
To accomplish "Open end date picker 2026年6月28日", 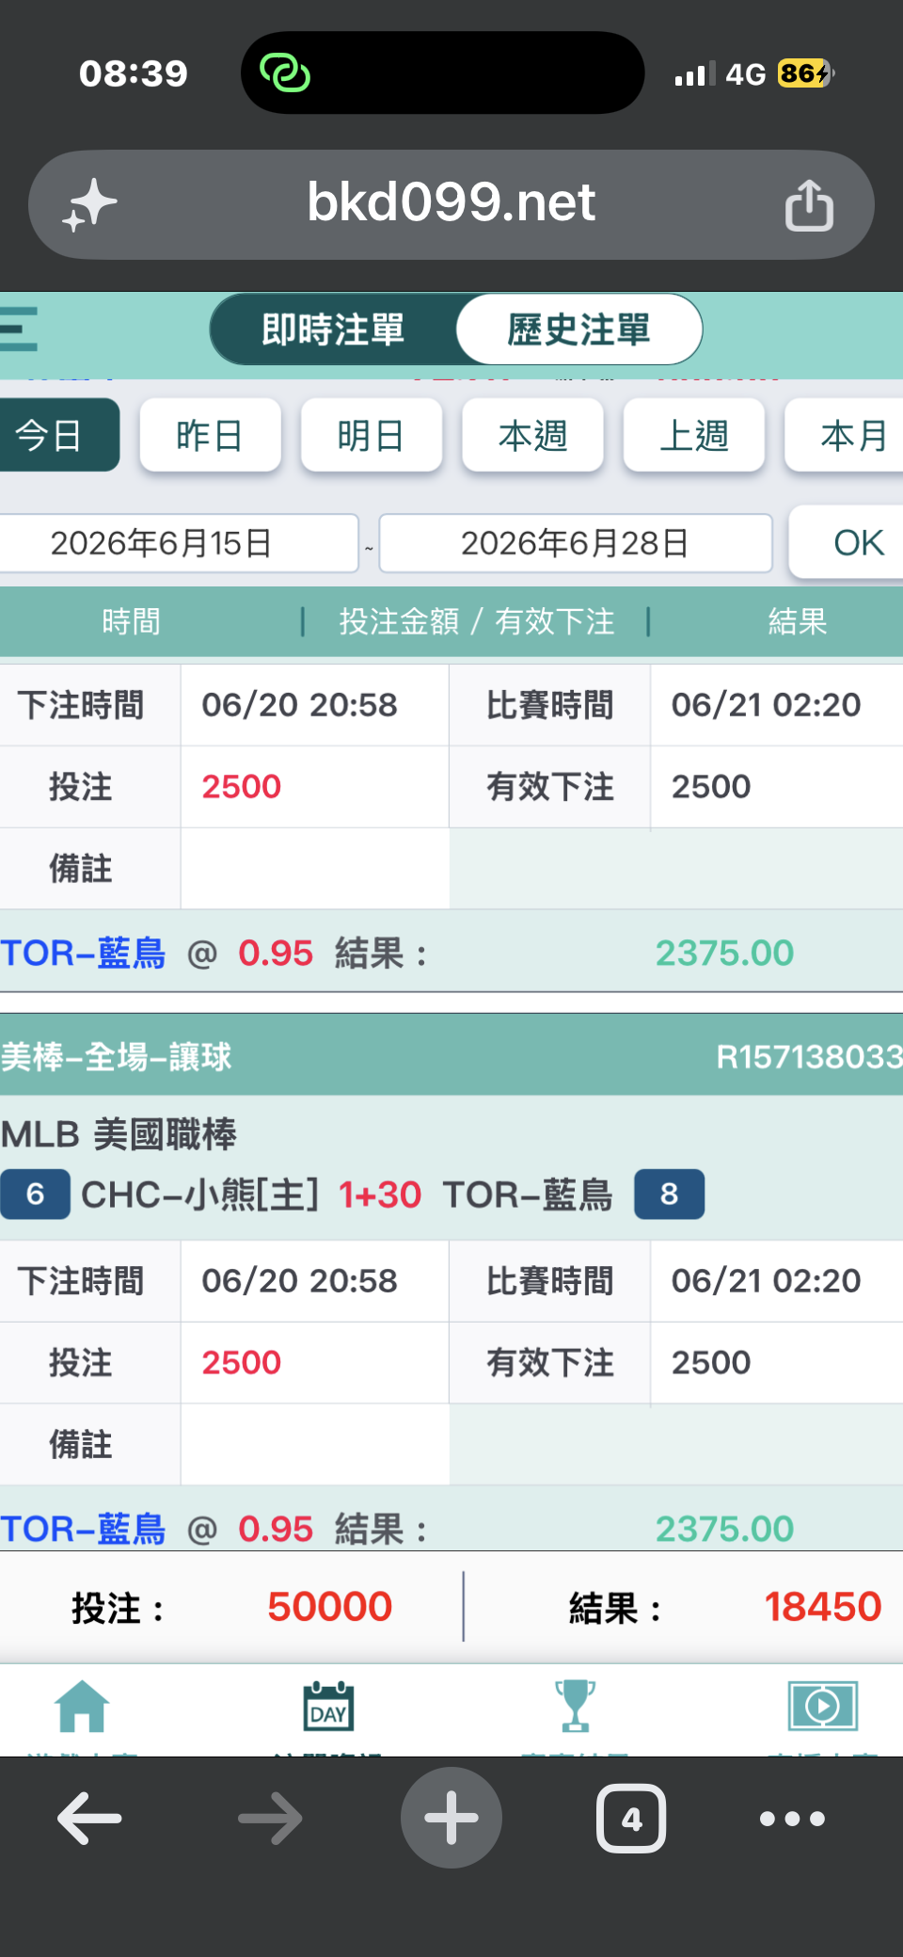I will pyautogui.click(x=576, y=543).
